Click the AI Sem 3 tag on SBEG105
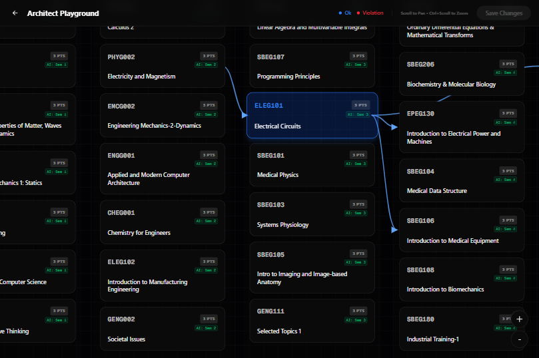539x358 pixels. pyautogui.click(x=356, y=262)
